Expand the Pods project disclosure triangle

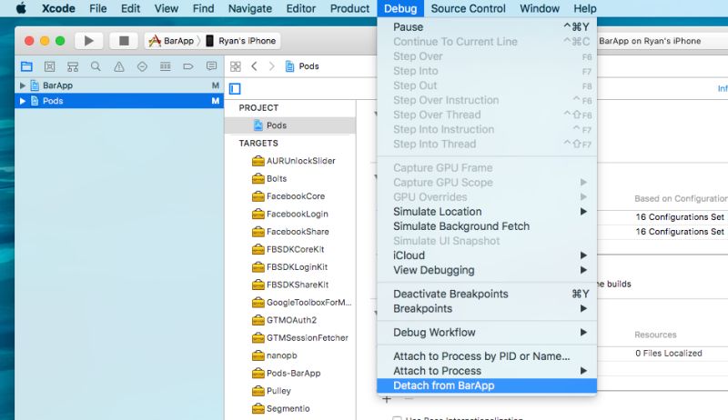pyautogui.click(x=22, y=101)
